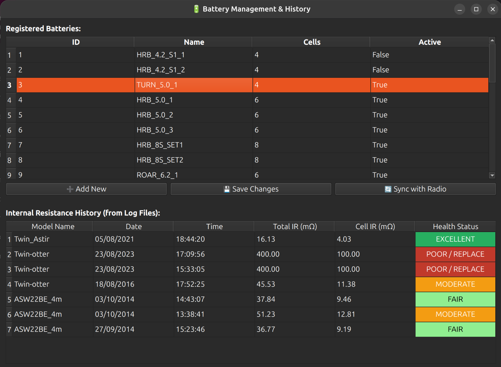
Task: Select the HRB_8S_SET1 name cell
Action: 194,145
